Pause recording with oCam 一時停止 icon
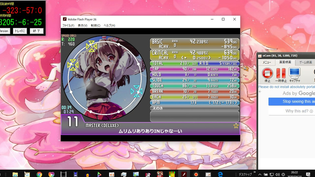This screenshot has width=315, height=177. pyautogui.click(x=281, y=73)
